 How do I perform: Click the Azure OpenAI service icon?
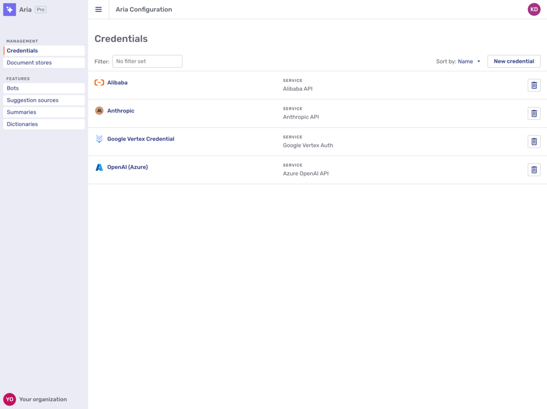[x=99, y=167]
